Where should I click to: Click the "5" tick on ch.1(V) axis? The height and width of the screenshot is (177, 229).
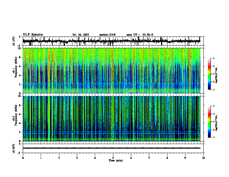tap(20, 37)
